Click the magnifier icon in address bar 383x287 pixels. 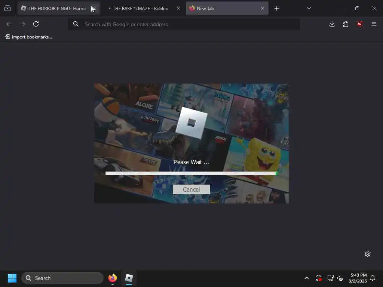[76, 24]
